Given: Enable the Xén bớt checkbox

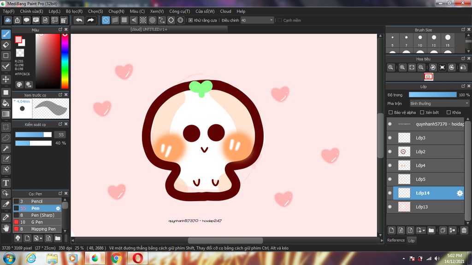Looking at the screenshot, I should point(422,112).
